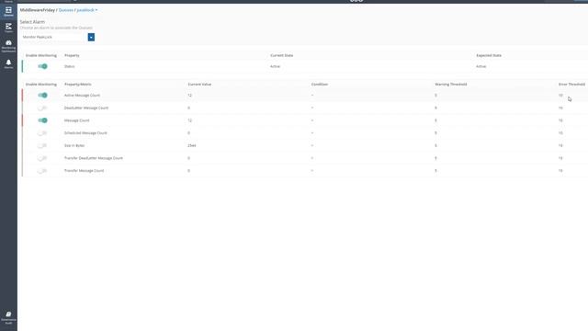Viewport: 588px width, 331px height.
Task: Disable monitoring for the Message Count row
Action: tap(42, 120)
